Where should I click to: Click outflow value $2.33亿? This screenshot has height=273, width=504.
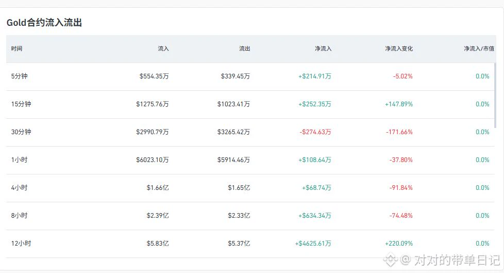click(239, 215)
